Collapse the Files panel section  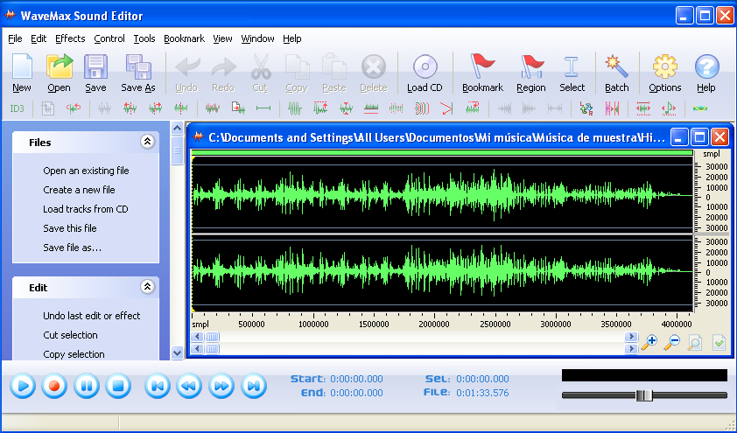147,142
